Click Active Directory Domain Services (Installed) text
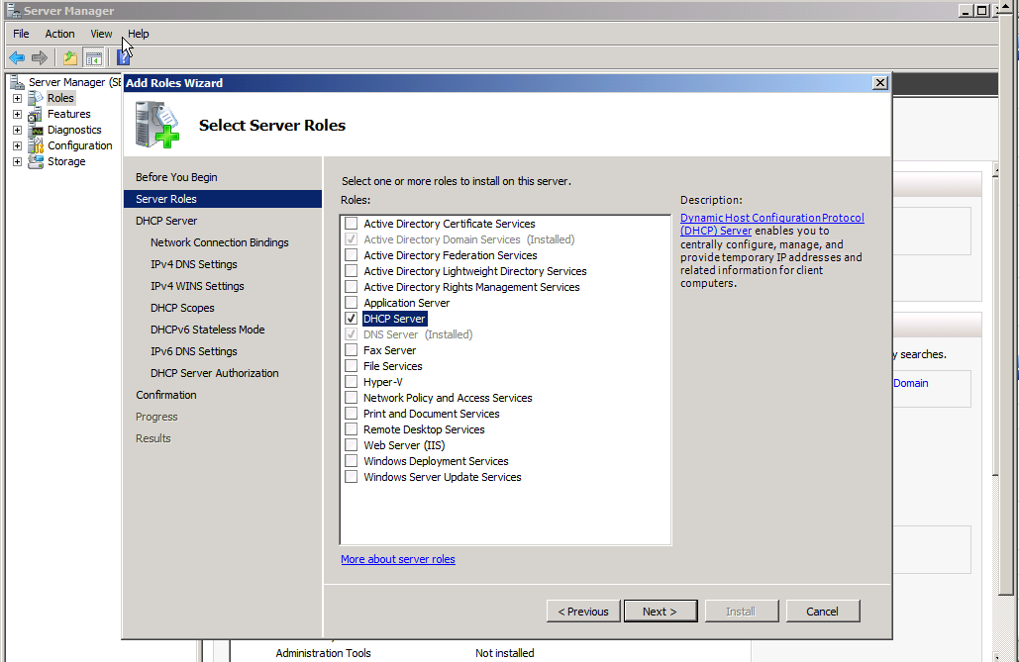 [x=469, y=239]
